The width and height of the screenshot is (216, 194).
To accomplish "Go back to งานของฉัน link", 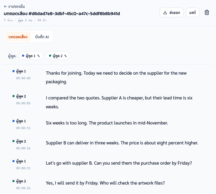I will pos(14,6).
